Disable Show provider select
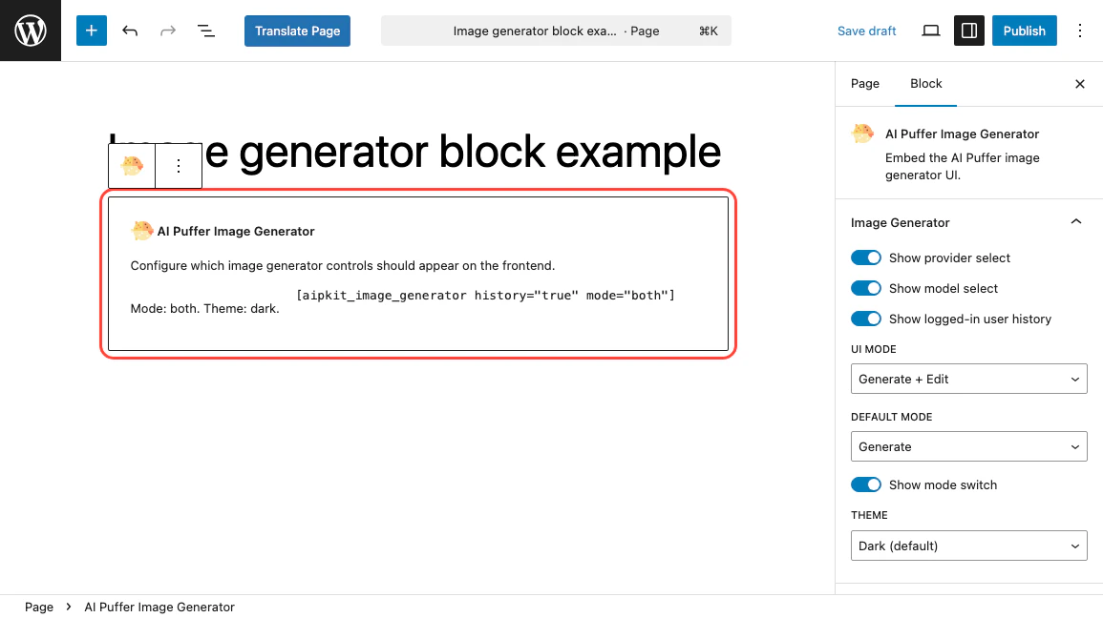Viewport: 1103px width, 618px height. (865, 257)
